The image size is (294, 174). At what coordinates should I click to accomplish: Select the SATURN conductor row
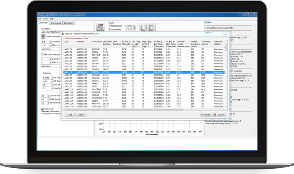tap(144, 64)
